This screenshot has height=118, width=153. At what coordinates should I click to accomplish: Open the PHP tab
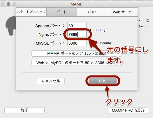(92, 12)
